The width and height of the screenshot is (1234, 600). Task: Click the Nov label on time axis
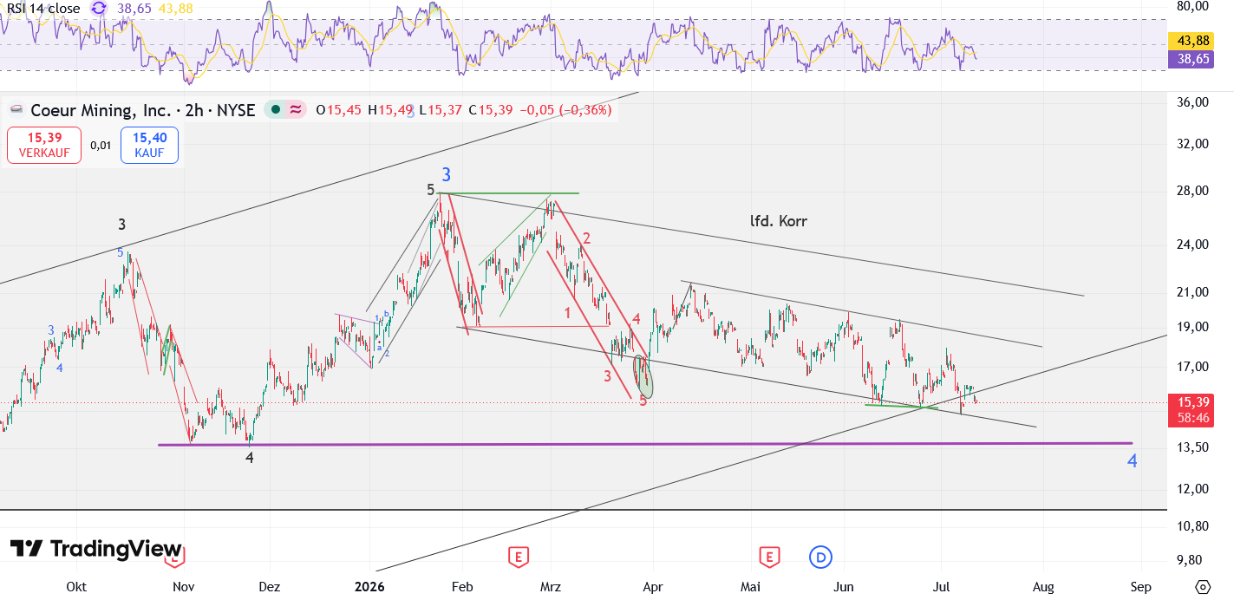(182, 587)
